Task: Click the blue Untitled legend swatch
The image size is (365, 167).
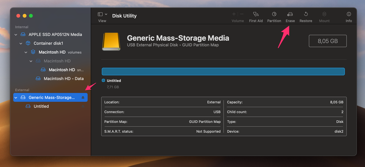Action: pyautogui.click(x=103, y=81)
